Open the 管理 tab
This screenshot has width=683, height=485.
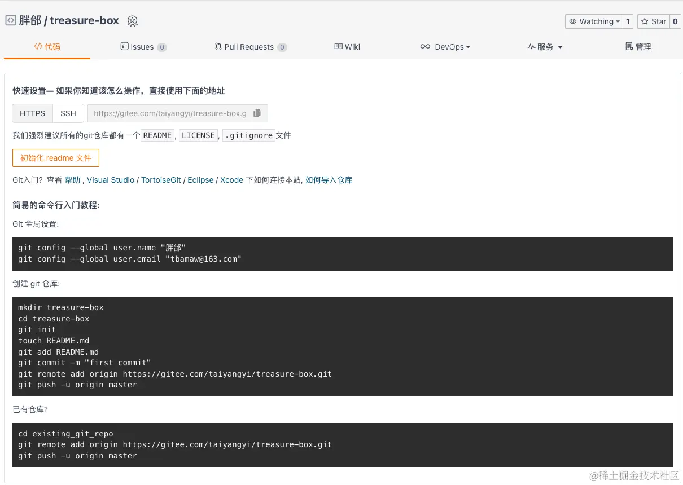pos(638,47)
